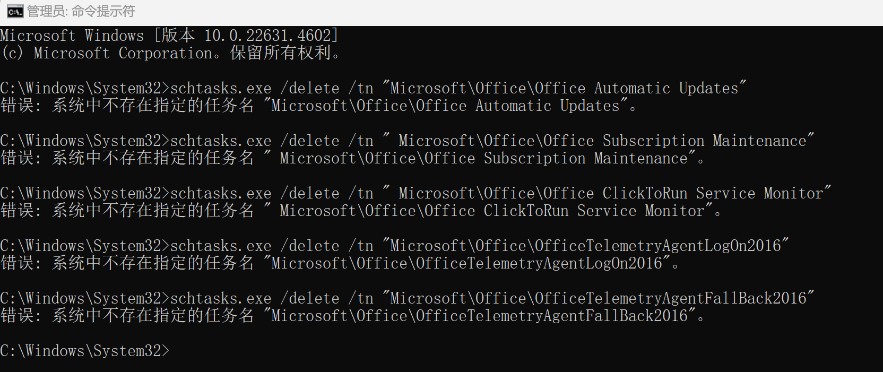Click the error line for OfficeTelemetryAgentFallBack2016
This screenshot has width=883, height=372.
tap(352, 316)
